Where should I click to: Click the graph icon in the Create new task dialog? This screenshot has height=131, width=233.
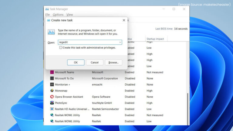tap(51, 32)
